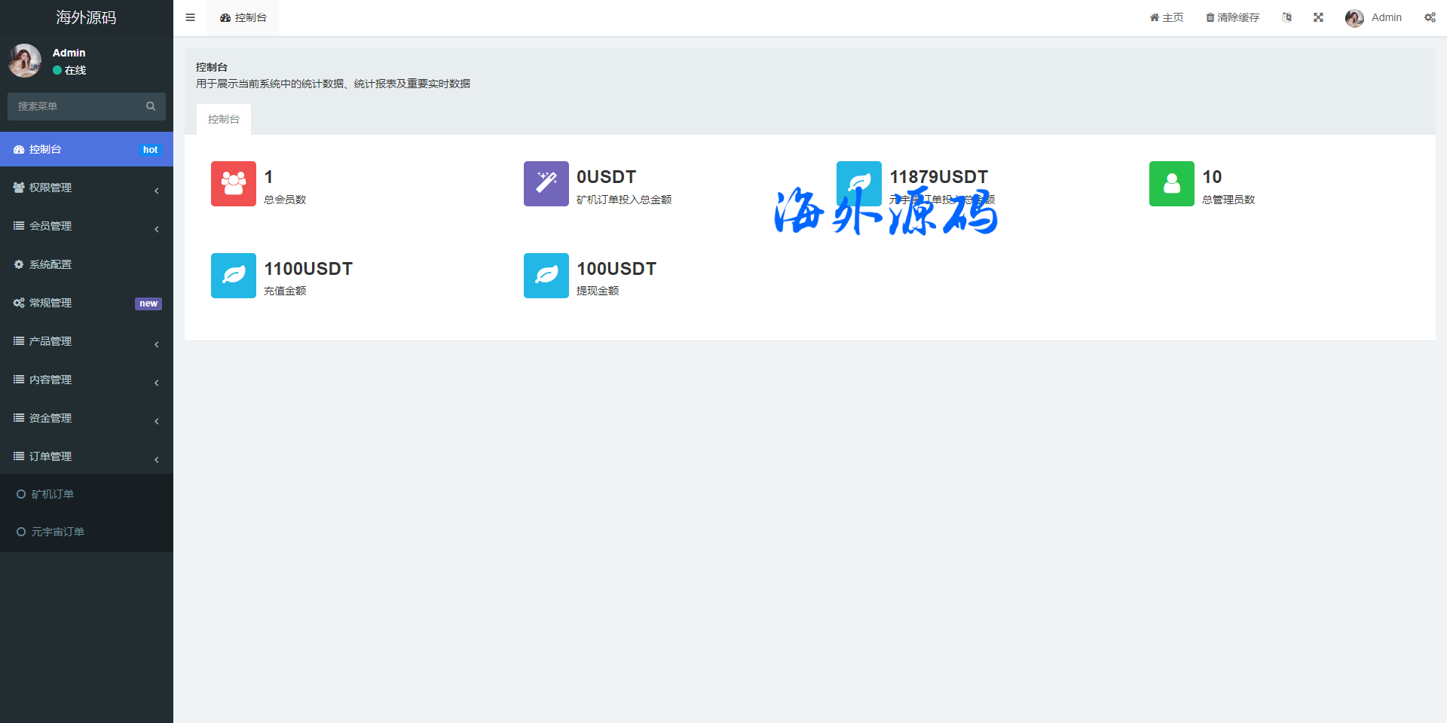The width and height of the screenshot is (1447, 723).
Task: Click the 清除缓存 clear cache button
Action: [1232, 17]
